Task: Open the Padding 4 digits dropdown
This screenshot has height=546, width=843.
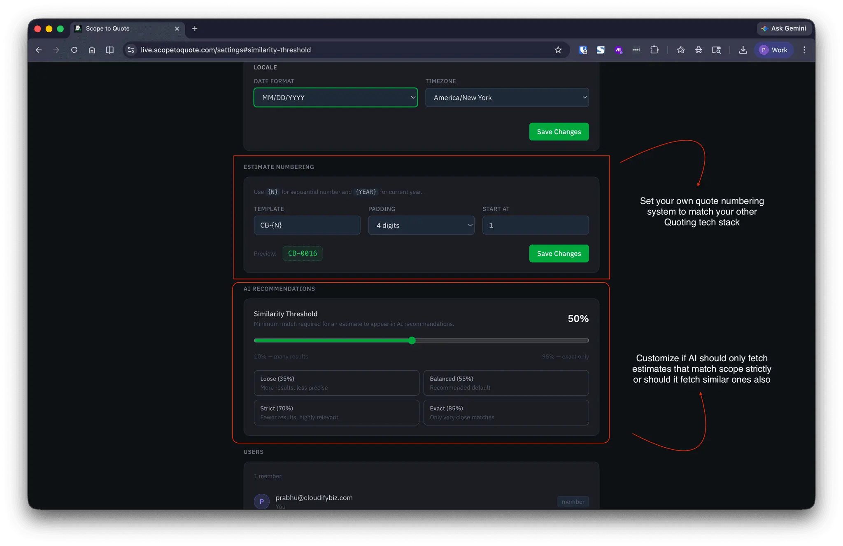Action: pos(421,225)
